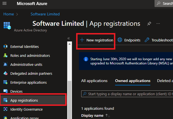
Task: Click the Administrative units icon
Action: click(x=5, y=65)
